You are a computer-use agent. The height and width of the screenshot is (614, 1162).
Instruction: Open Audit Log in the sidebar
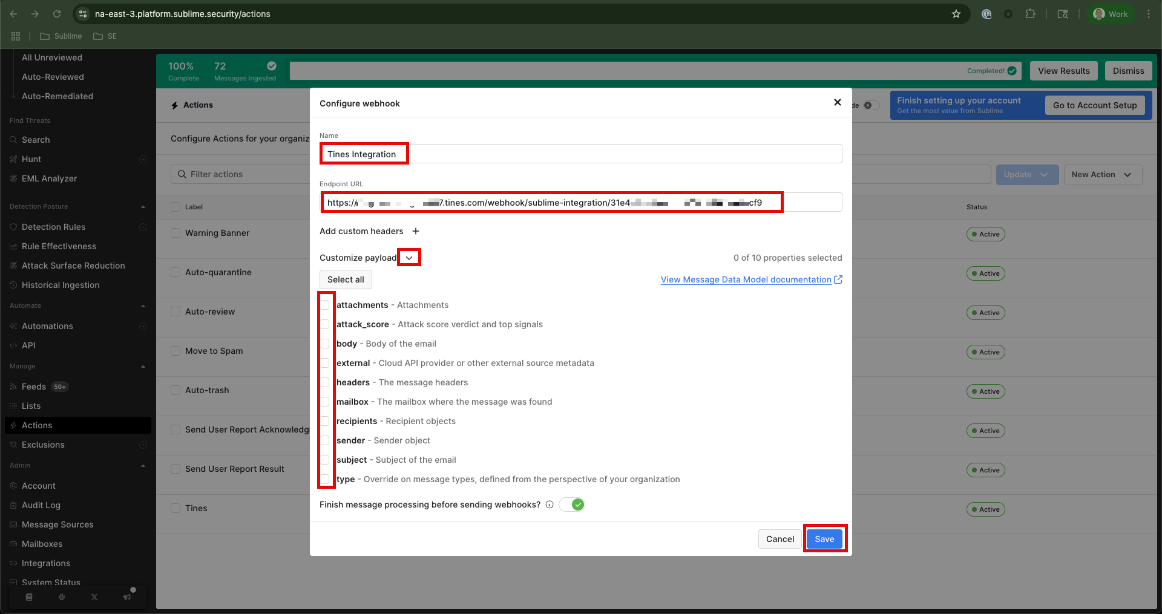(x=41, y=505)
